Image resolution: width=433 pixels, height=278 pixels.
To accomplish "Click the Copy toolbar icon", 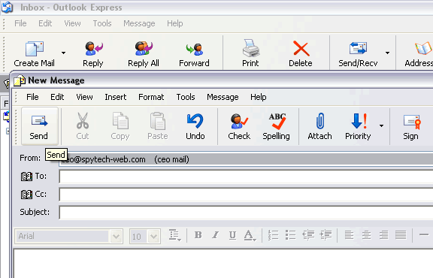I will 120,121.
